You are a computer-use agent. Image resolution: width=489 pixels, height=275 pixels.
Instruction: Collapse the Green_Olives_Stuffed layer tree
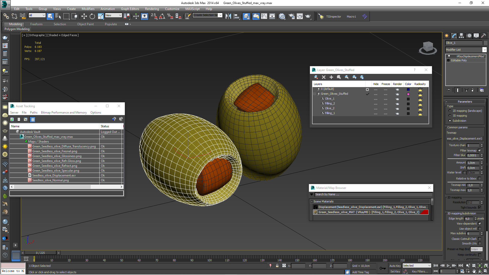click(x=315, y=94)
